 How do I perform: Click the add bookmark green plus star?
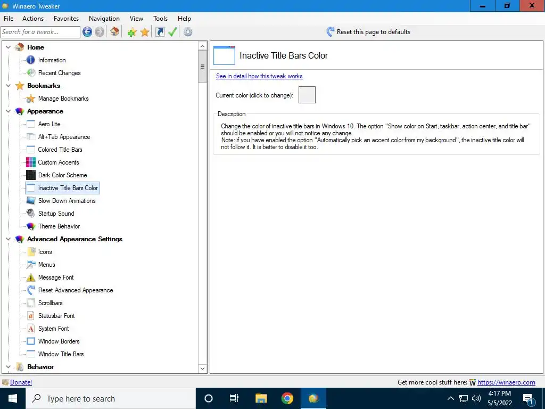click(x=132, y=32)
